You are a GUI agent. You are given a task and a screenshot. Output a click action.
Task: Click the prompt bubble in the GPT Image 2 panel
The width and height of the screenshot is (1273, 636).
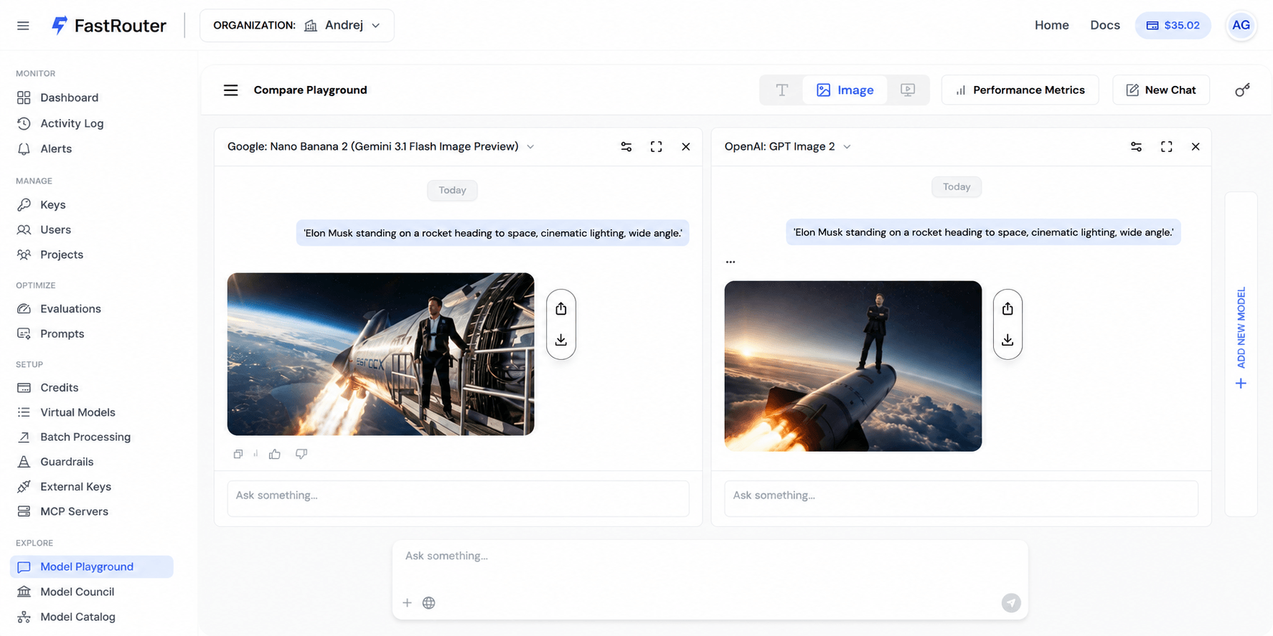(983, 232)
